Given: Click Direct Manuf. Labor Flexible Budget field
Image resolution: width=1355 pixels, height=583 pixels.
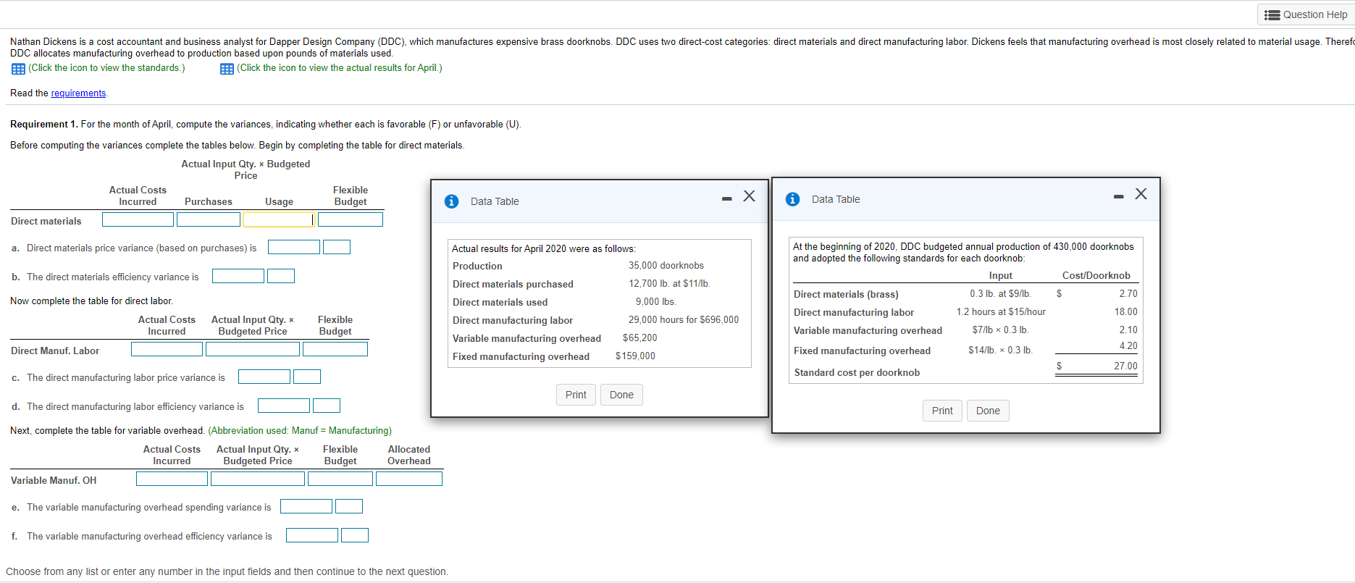Looking at the screenshot, I should pyautogui.click(x=335, y=349).
